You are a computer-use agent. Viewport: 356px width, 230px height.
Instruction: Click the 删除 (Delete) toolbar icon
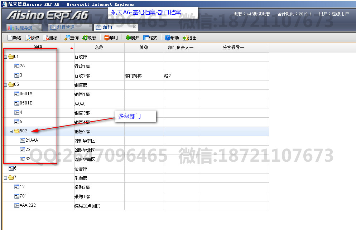(x=45, y=38)
